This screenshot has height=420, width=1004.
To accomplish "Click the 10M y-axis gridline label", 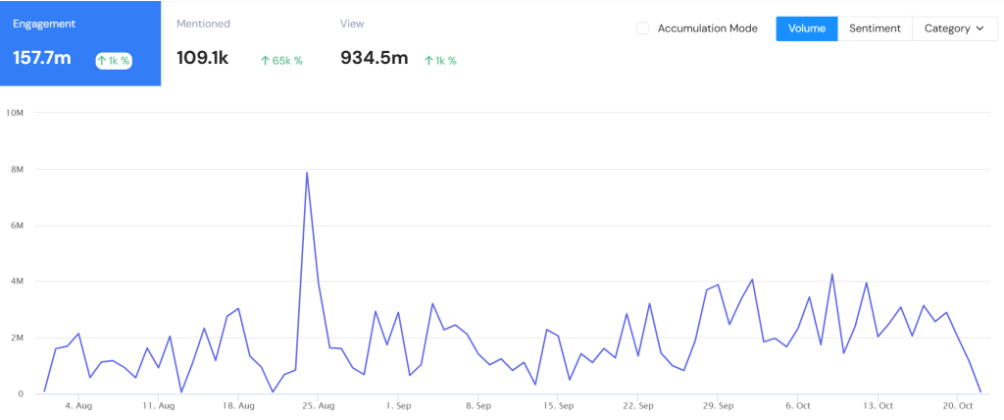I will click(15, 113).
